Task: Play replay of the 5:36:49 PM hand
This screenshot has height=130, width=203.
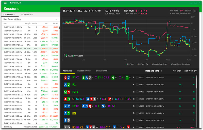Action: 137,85
